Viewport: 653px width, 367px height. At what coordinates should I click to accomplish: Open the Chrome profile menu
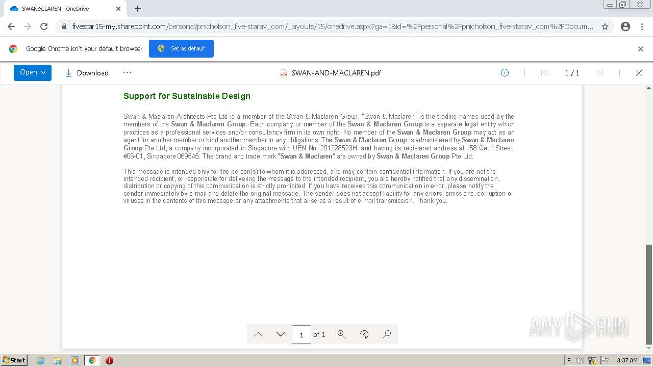click(x=625, y=27)
